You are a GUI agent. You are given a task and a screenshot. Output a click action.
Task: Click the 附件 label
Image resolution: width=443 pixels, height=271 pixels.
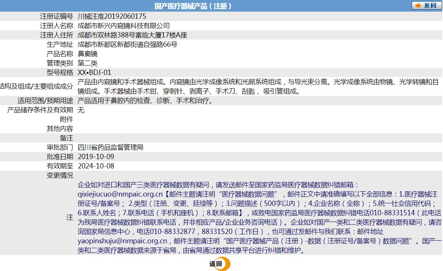click(x=66, y=119)
